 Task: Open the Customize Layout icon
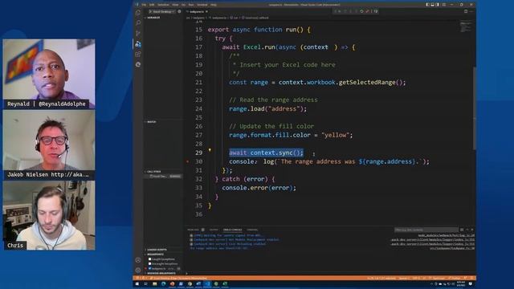[444, 5]
